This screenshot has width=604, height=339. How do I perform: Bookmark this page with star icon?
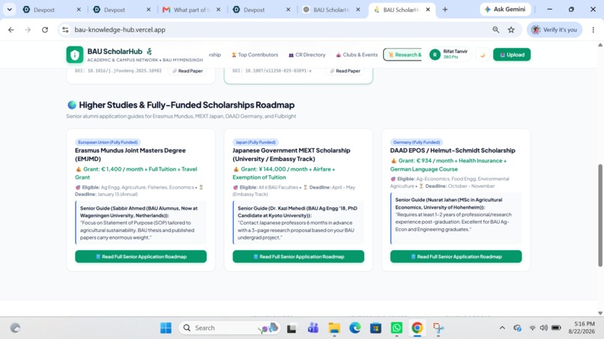click(x=511, y=30)
